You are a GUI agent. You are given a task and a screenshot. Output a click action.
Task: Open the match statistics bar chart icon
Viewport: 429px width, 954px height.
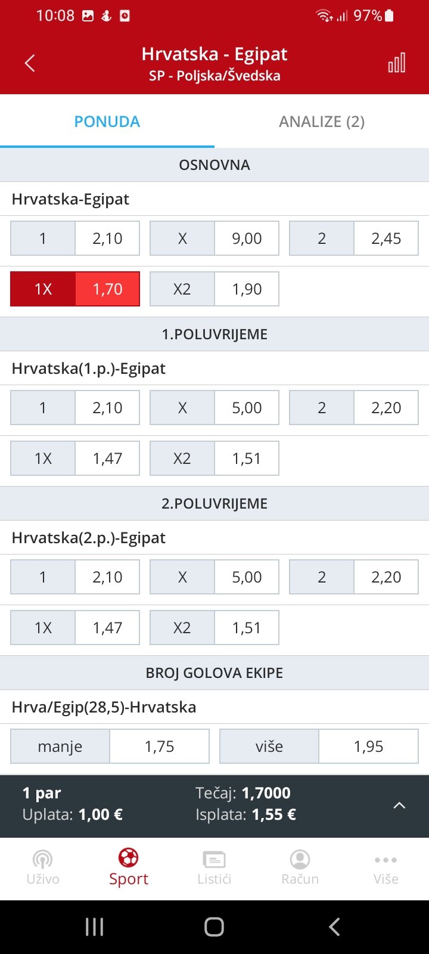397,63
